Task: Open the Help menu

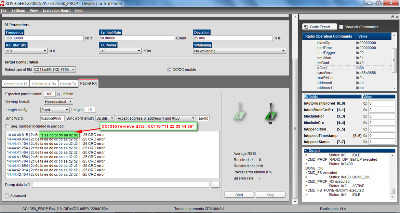Action: pyautogui.click(x=79, y=10)
